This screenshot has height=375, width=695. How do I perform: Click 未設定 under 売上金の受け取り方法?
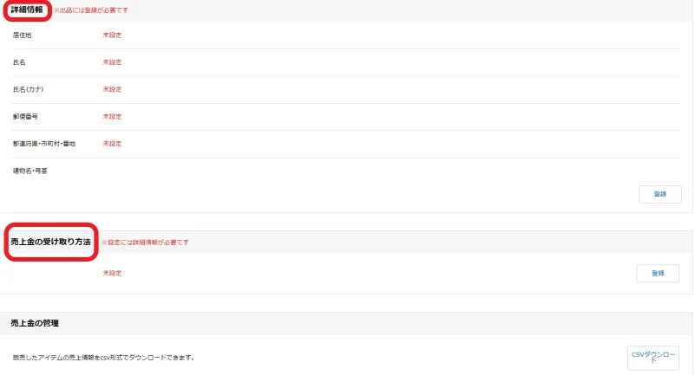112,273
